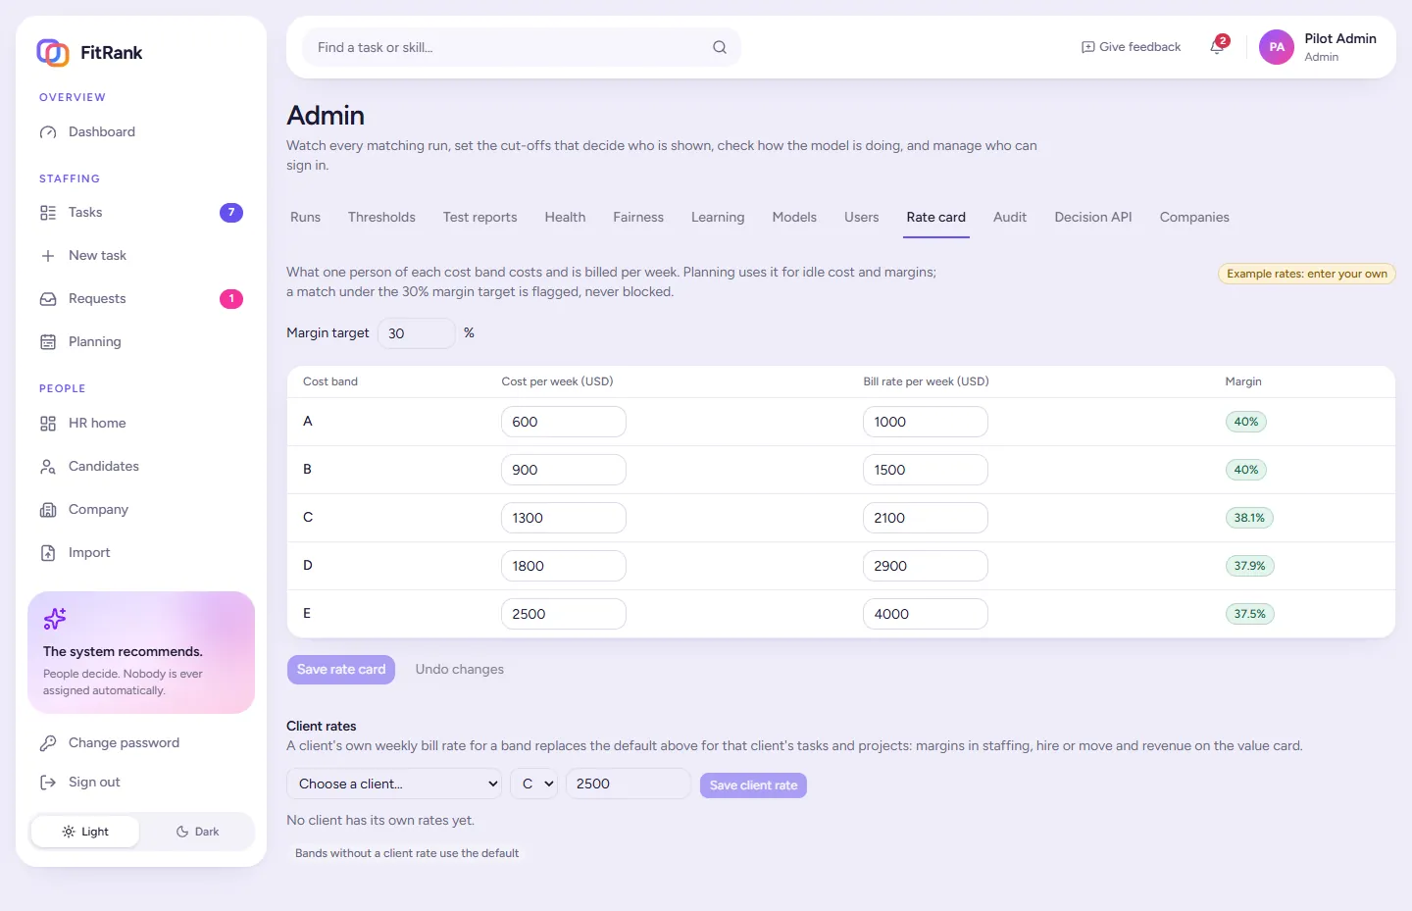
Task: Click the Margin target input
Action: 417,333
